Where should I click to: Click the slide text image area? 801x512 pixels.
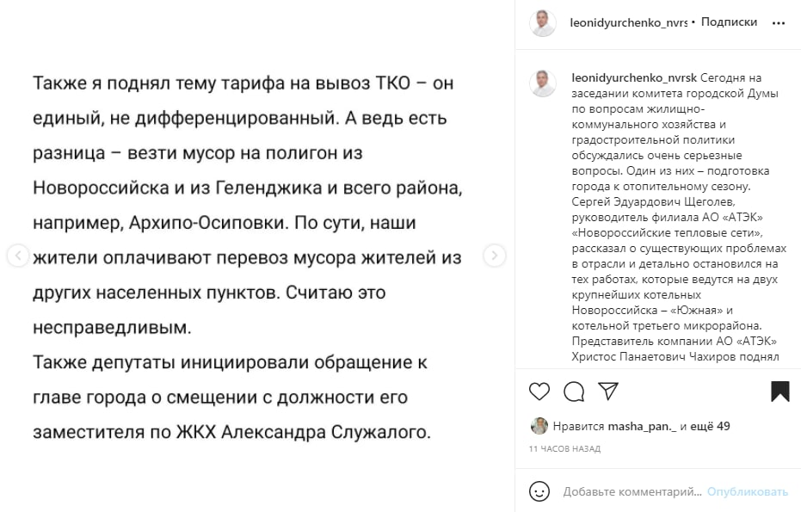[257, 256]
